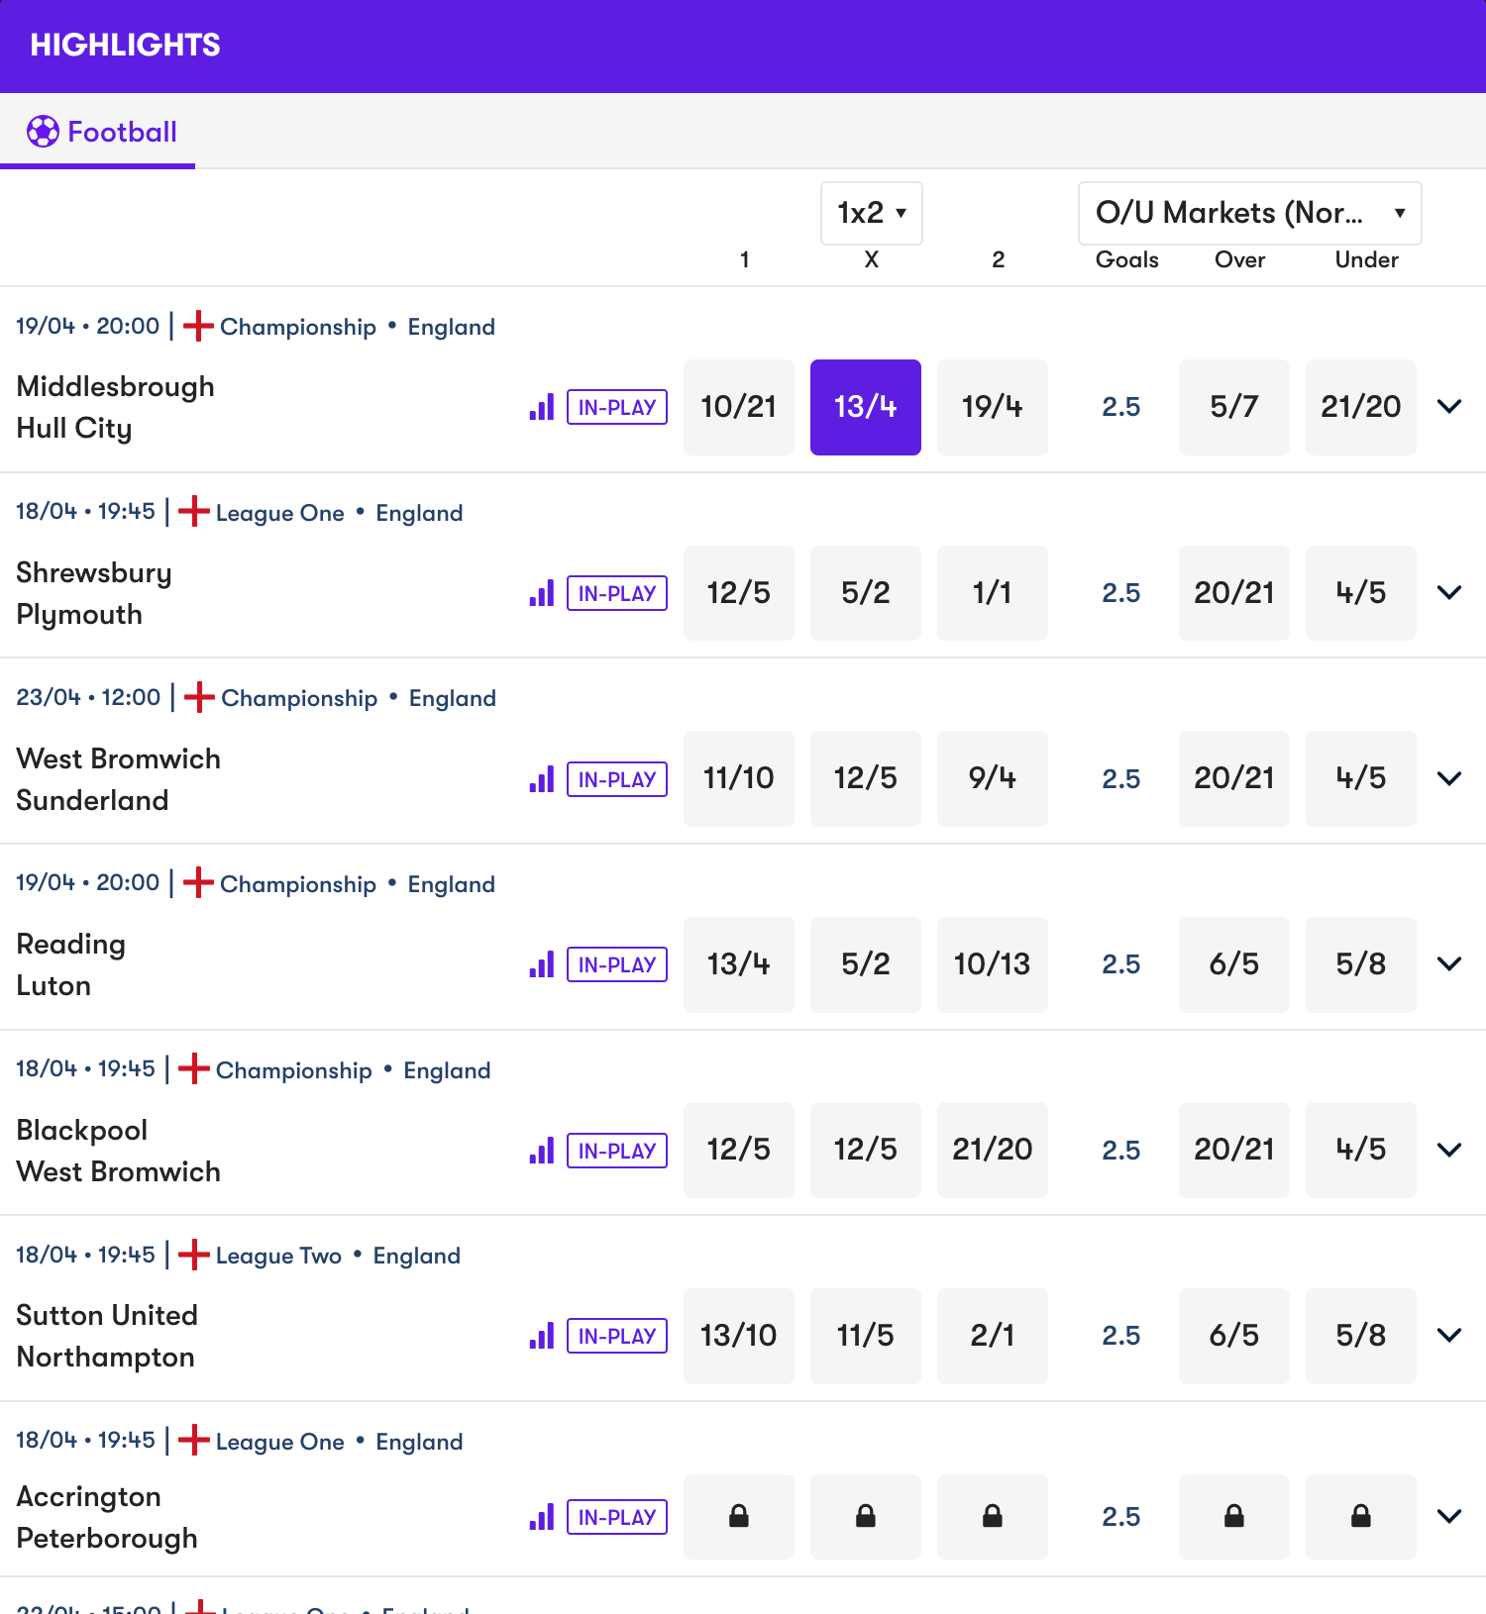Click IN-PLAY badge for Accrington vs Peterborough
1486x1614 pixels.
pyautogui.click(x=617, y=1517)
